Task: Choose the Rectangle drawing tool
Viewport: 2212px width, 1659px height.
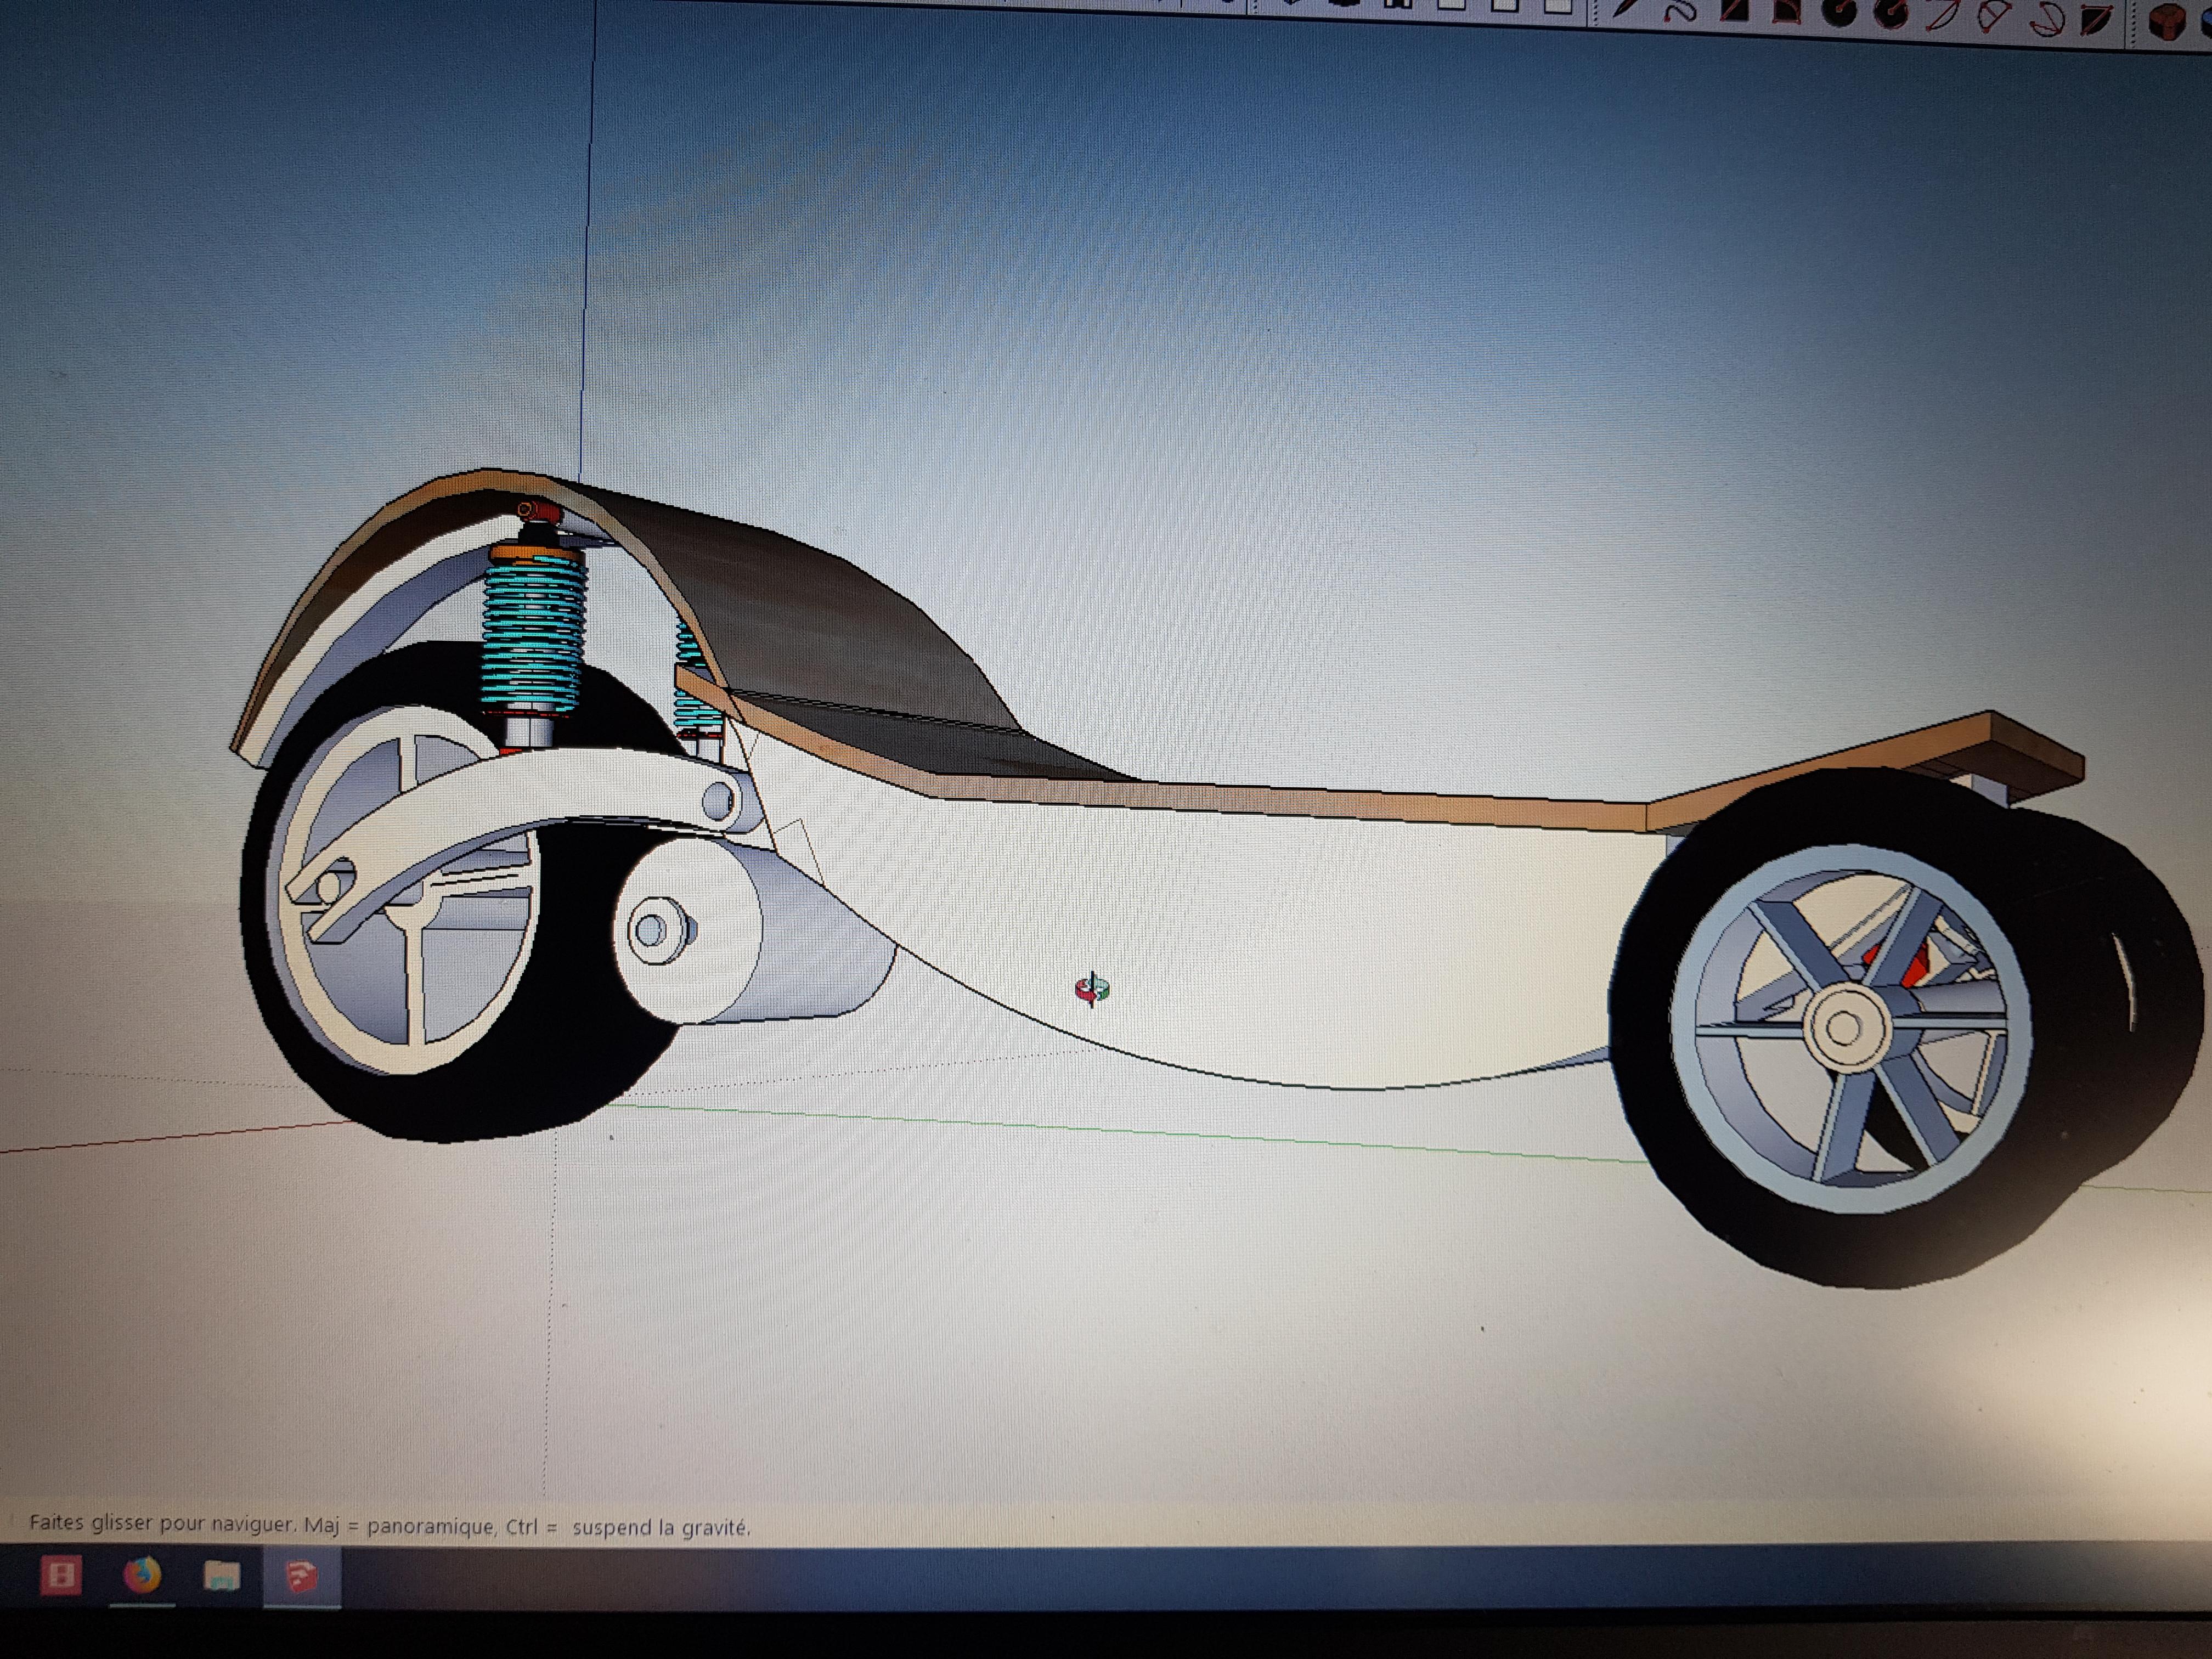Action: click(x=1734, y=10)
